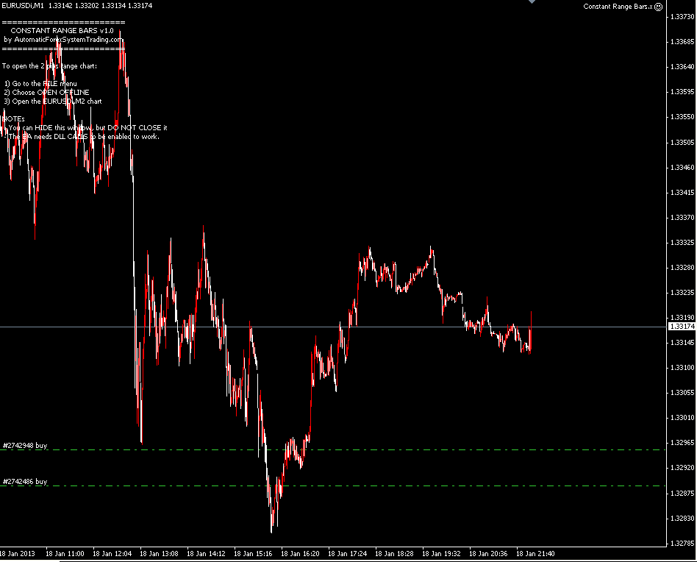Viewport: 697px width, 562px height.
Task: Click the OHLC quote values after the symbol
Action: pyautogui.click(x=101, y=6)
